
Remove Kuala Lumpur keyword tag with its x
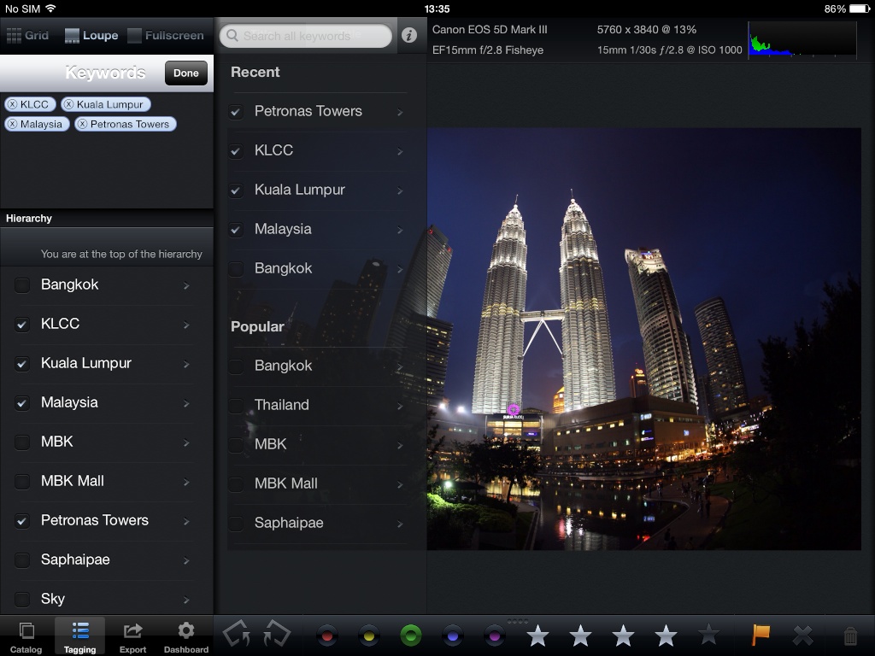(69, 104)
